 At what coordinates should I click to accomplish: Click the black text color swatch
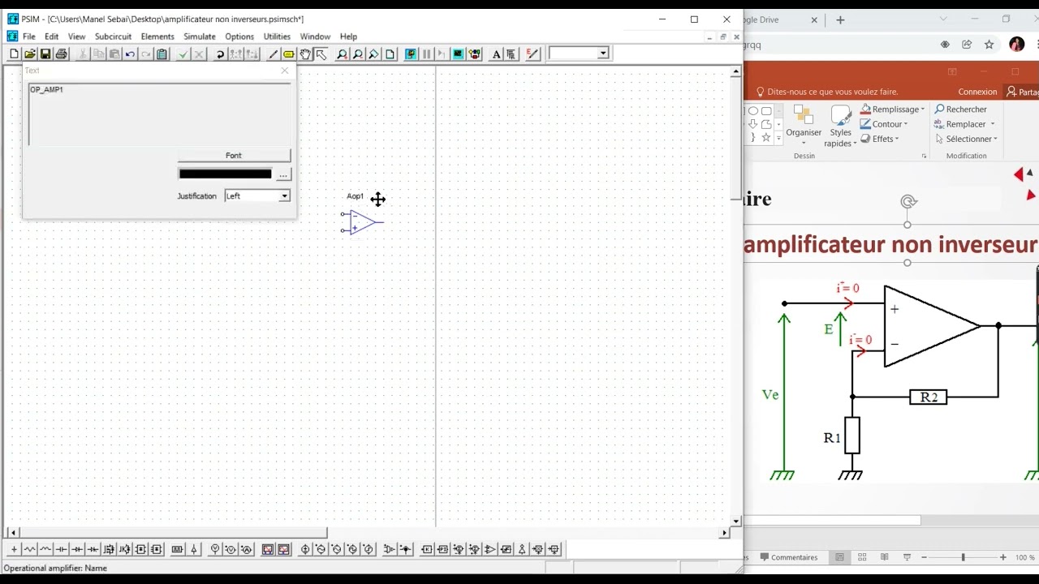coord(225,174)
